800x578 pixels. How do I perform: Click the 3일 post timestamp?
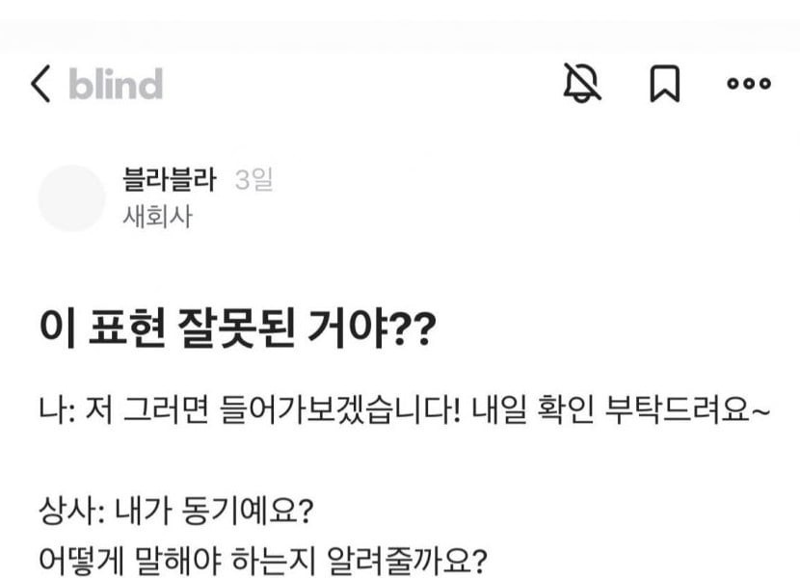tap(254, 180)
